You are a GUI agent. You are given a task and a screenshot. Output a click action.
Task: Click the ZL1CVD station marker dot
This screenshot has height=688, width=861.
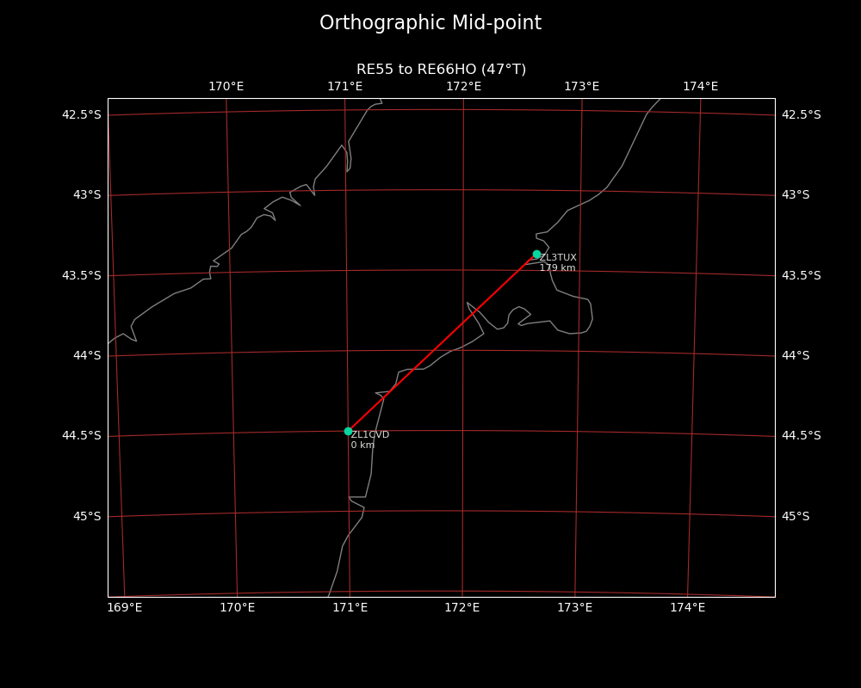click(x=348, y=431)
